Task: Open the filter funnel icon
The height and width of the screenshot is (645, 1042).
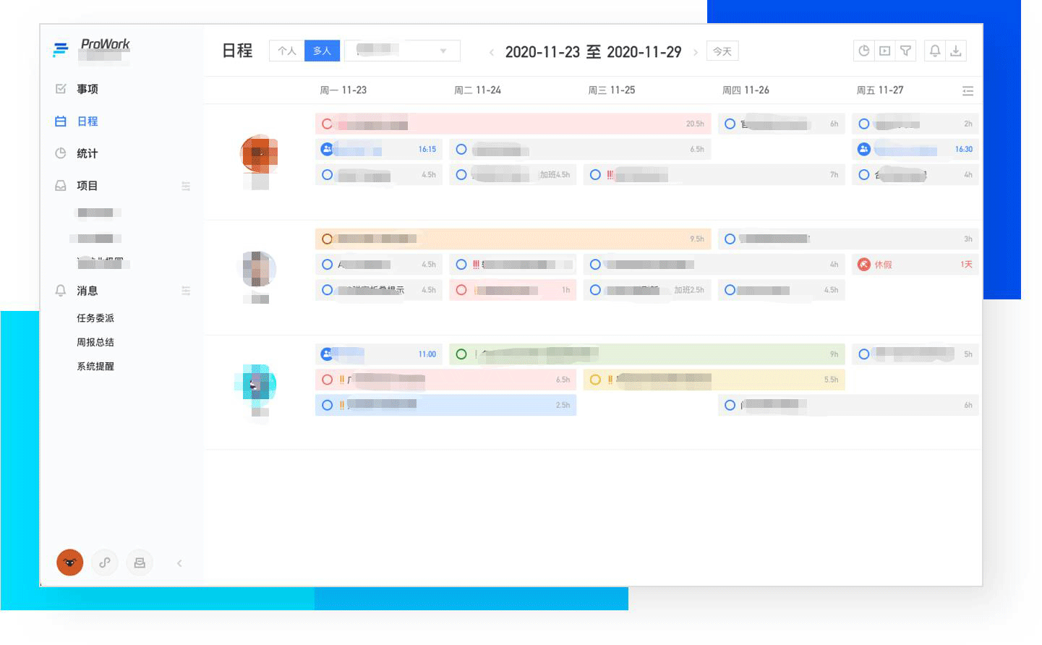Action: click(x=905, y=51)
